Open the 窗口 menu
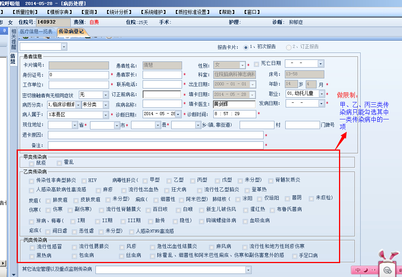This screenshot has height=277, width=402. [x=252, y=12]
